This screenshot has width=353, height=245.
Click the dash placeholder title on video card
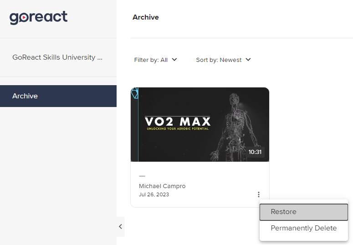tap(142, 176)
